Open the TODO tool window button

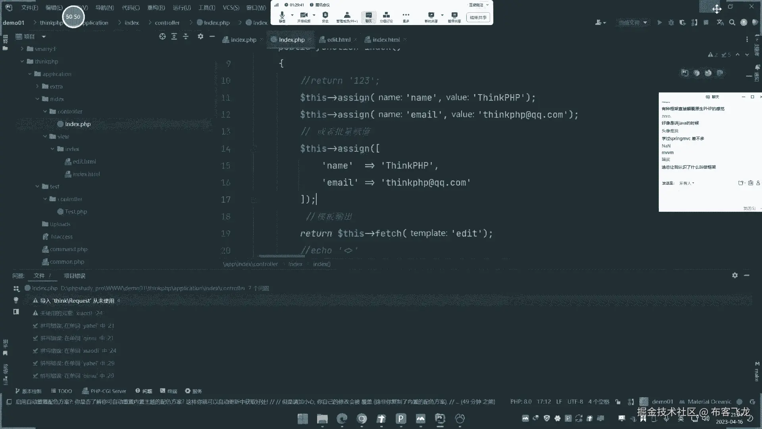[61, 391]
